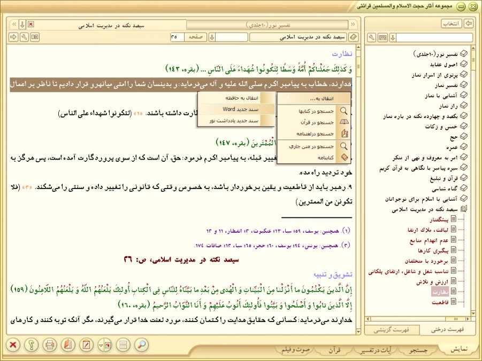Open dropdown arrow in tree search field
Viewport: 482px width, 361px height.
(x=393, y=37)
